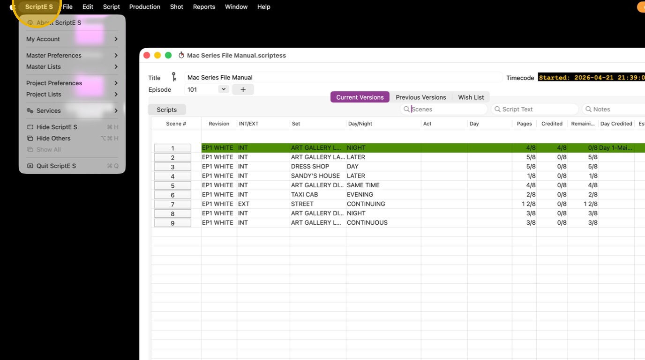645x360 pixels.
Task: Open the Shot menu
Action: tap(177, 7)
